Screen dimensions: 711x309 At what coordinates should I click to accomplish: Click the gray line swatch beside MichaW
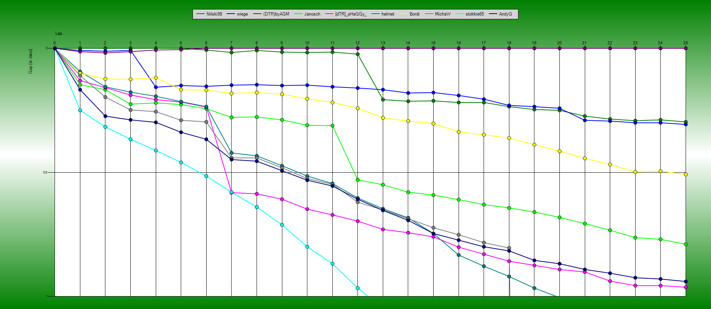pos(429,14)
